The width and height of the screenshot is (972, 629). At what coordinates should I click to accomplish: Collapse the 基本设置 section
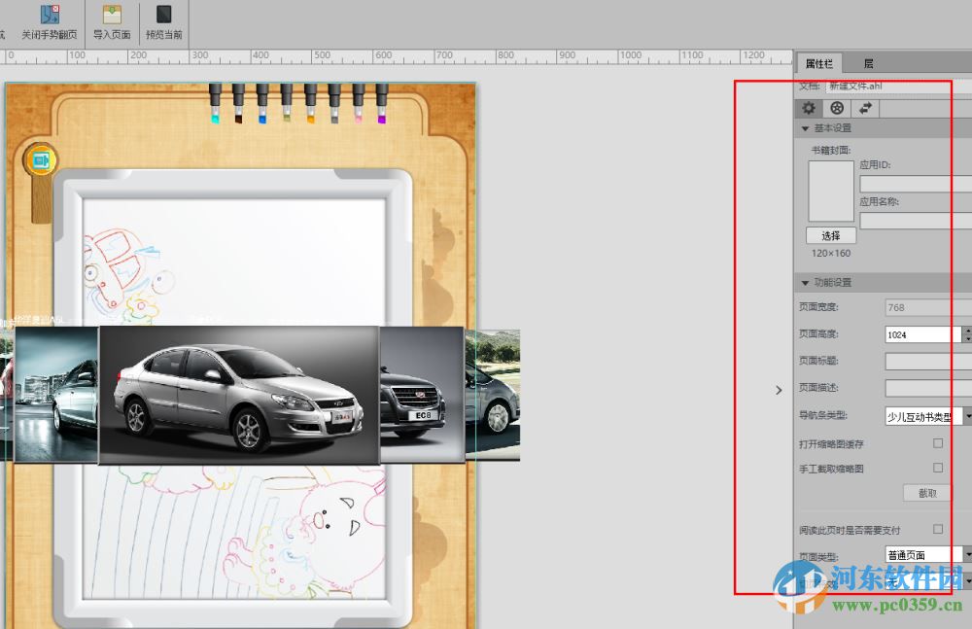click(x=805, y=128)
